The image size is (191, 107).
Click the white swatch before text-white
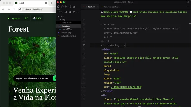coord(131,12)
